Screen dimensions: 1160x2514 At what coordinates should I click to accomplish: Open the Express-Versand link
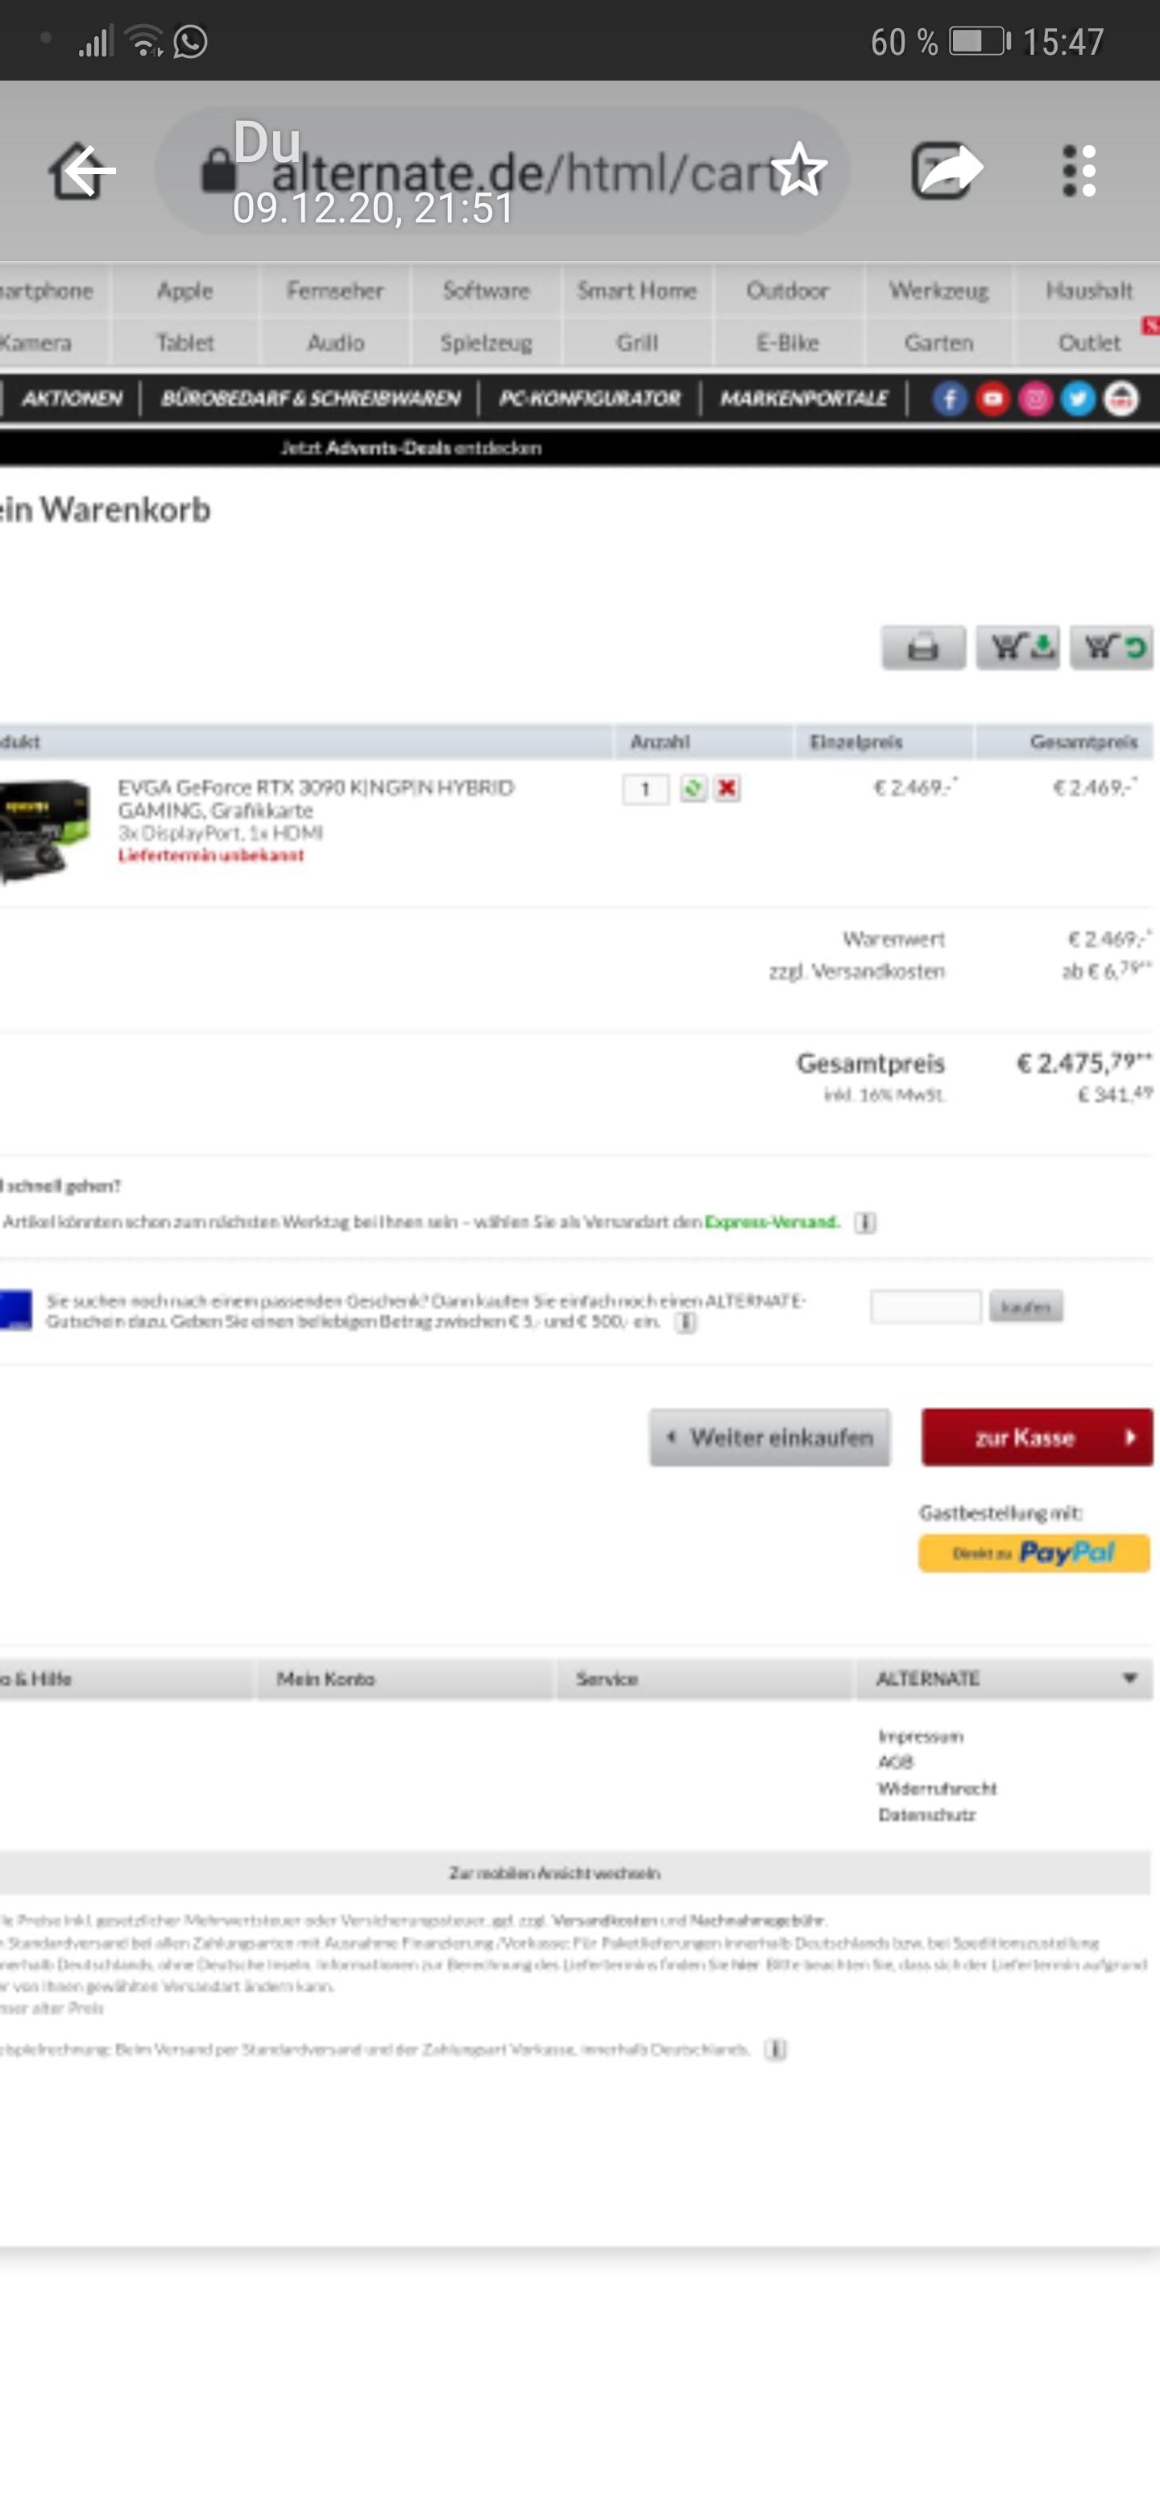[x=771, y=1222]
